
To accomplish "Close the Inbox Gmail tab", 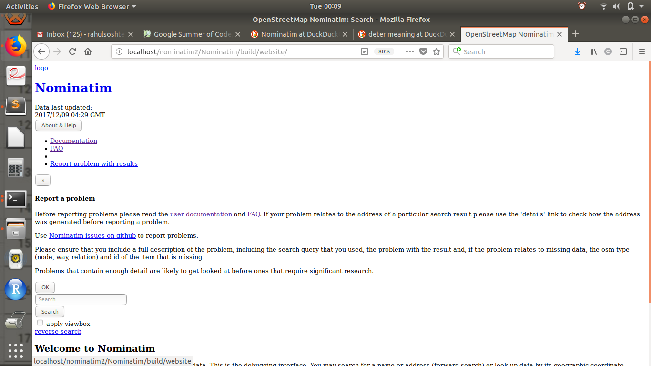I will point(131,34).
